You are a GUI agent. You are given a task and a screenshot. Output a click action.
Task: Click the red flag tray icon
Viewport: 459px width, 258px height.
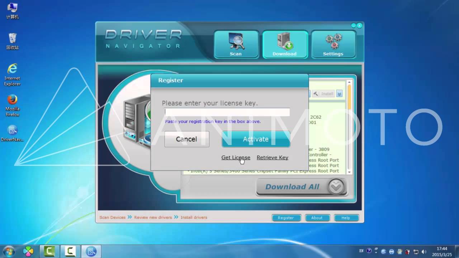point(408,252)
